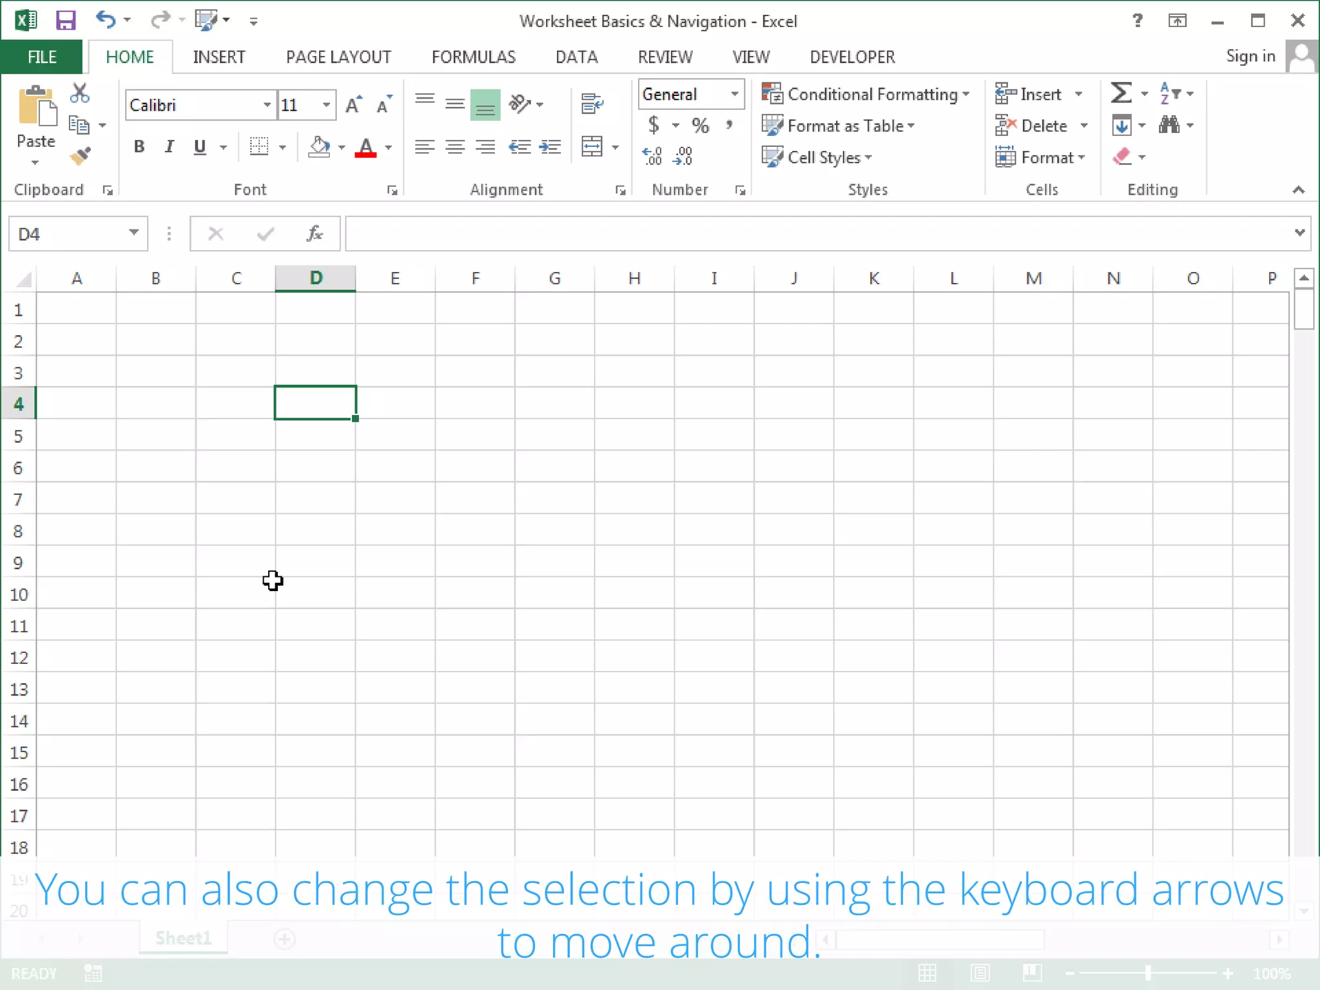Increase indent in the Alignment group
The image size is (1320, 990).
[x=550, y=148]
